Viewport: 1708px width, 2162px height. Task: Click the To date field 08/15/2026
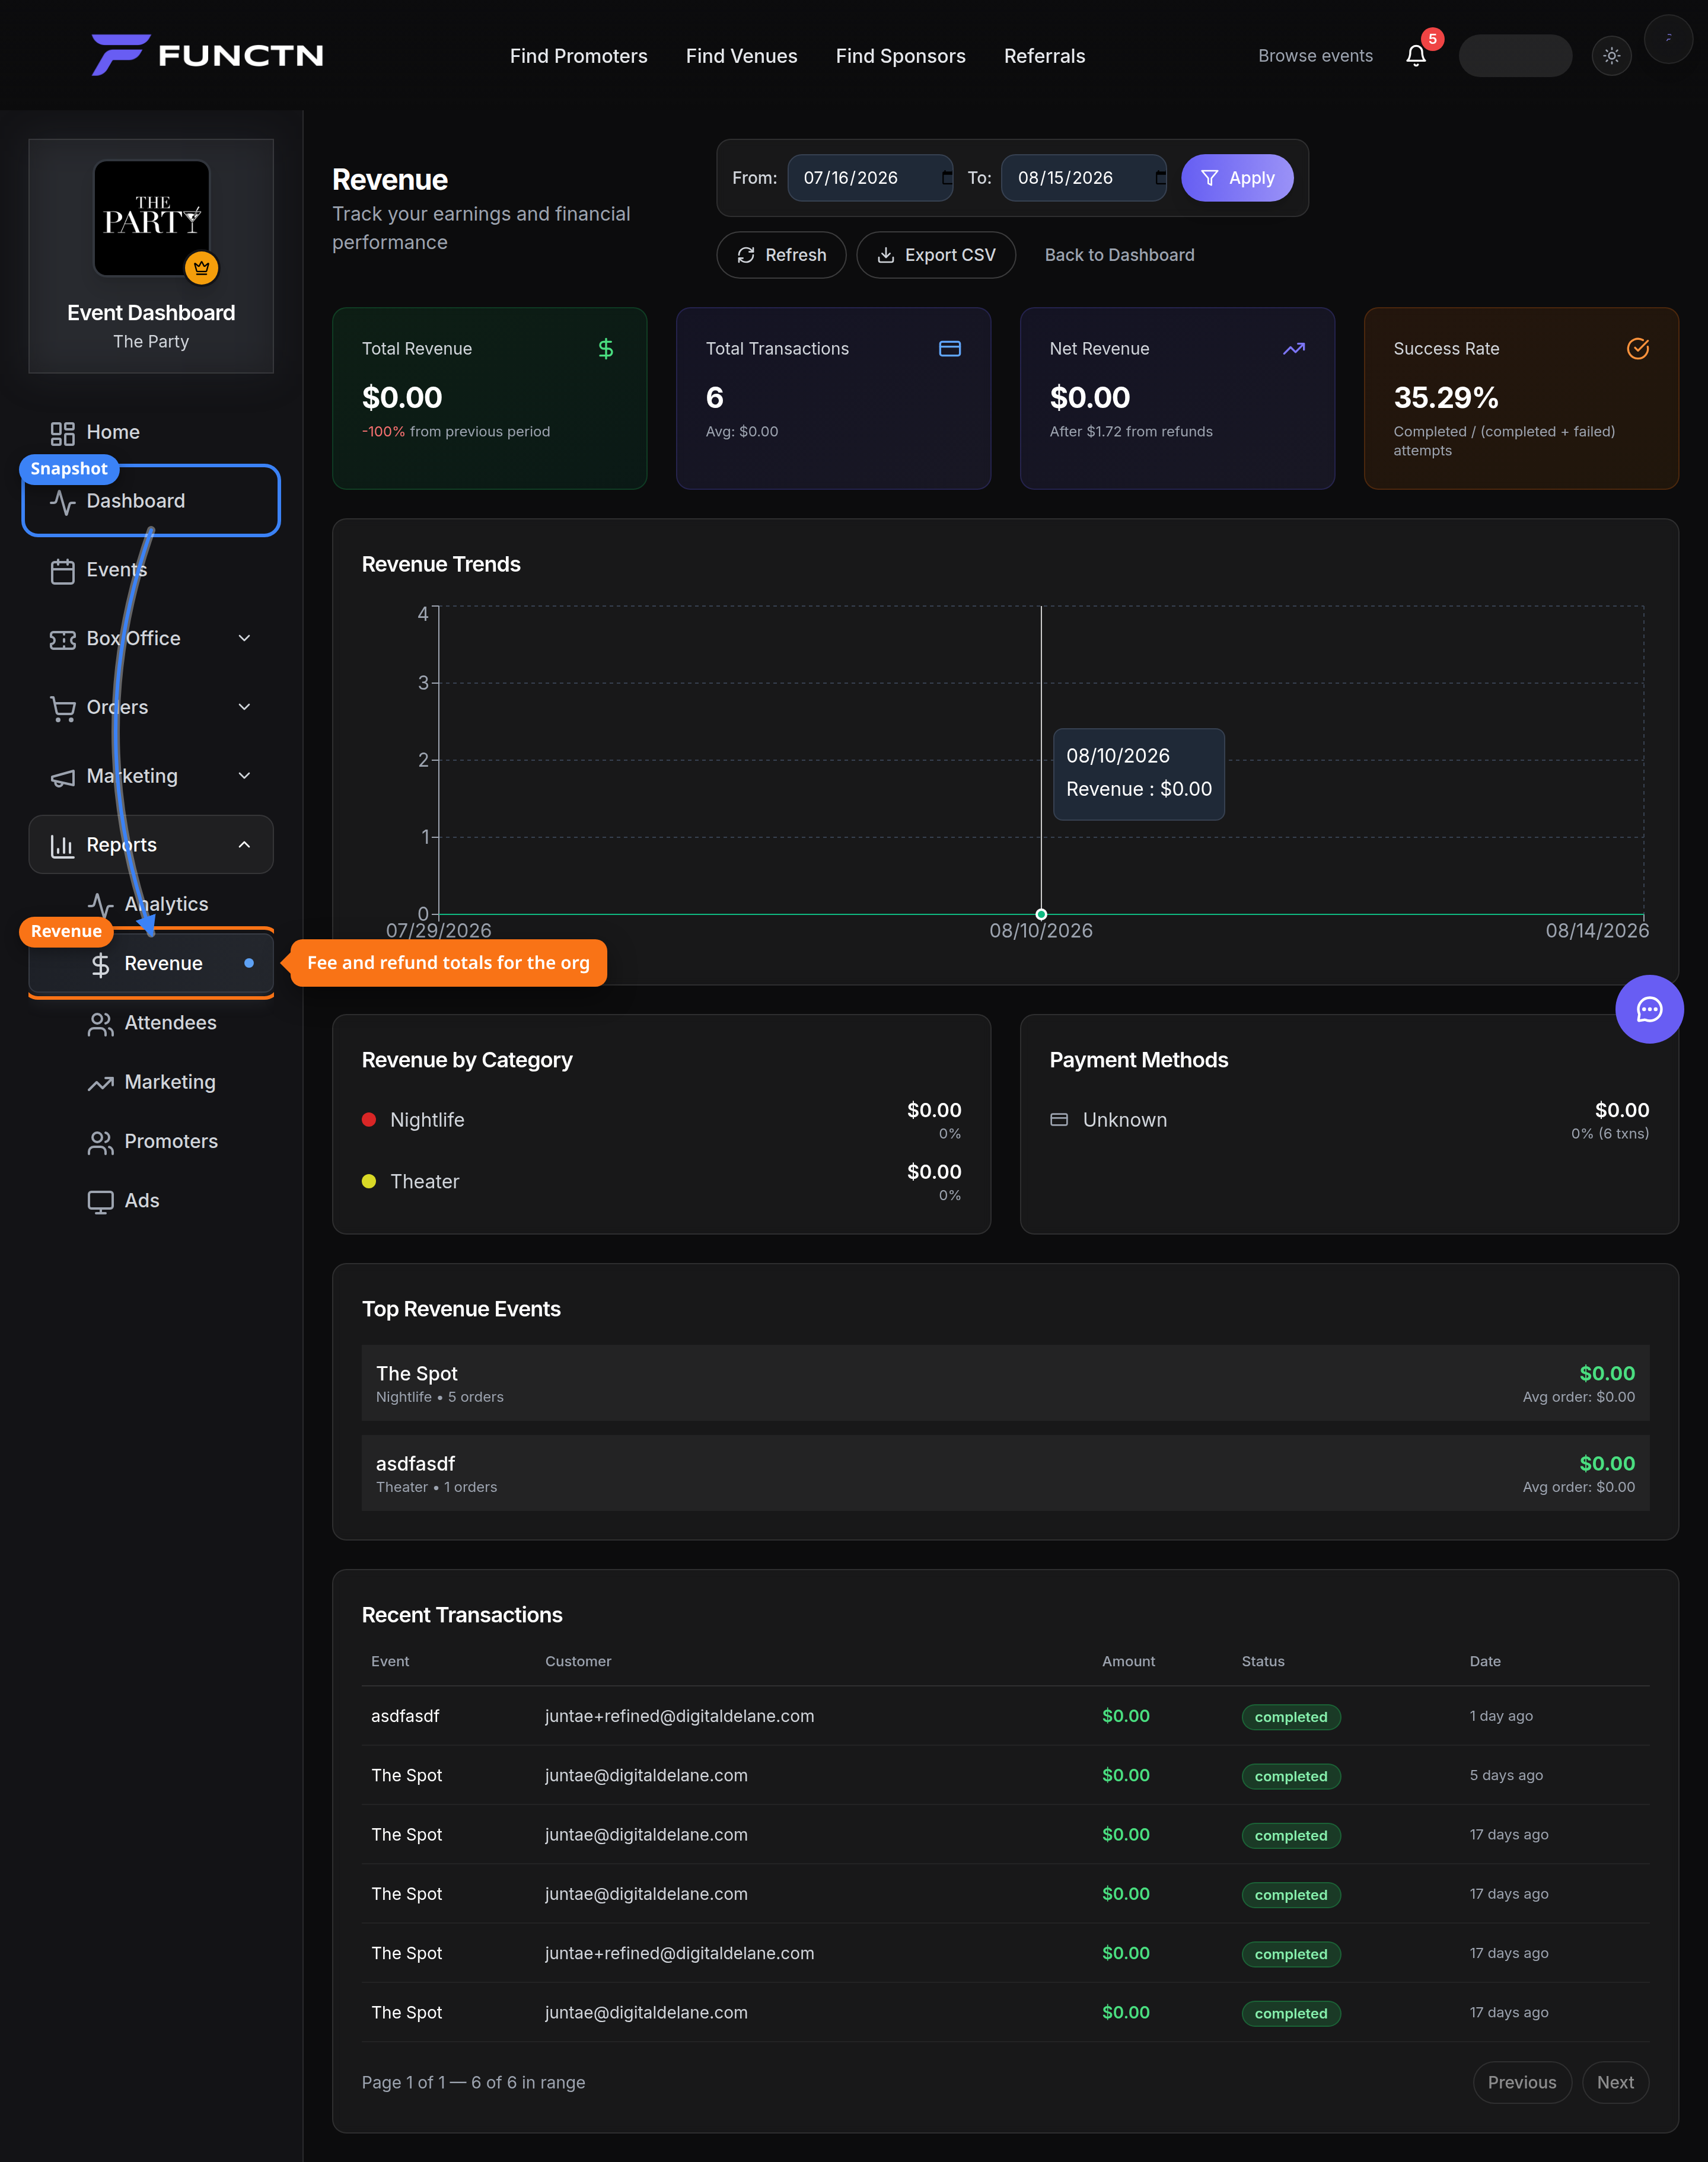point(1084,178)
